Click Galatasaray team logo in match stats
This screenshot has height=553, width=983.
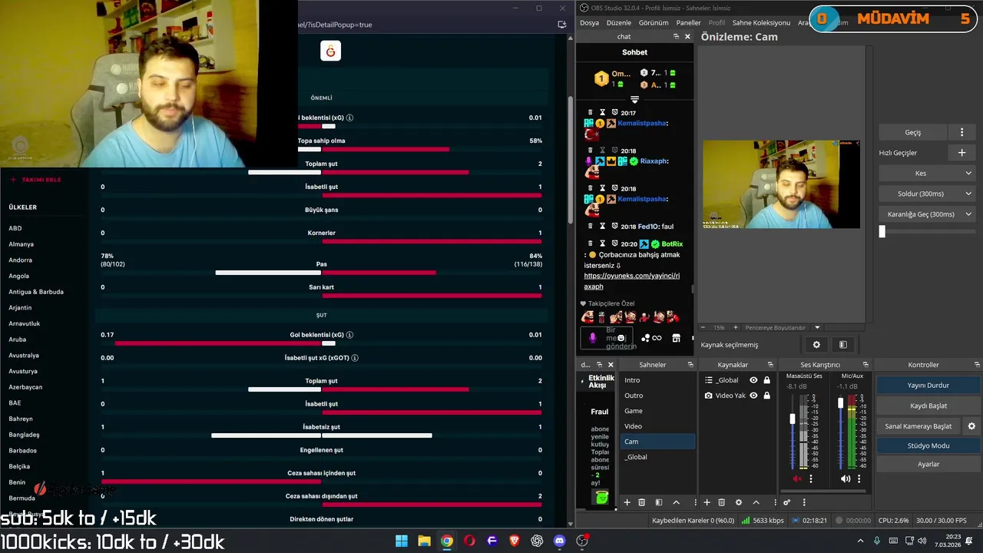point(331,51)
